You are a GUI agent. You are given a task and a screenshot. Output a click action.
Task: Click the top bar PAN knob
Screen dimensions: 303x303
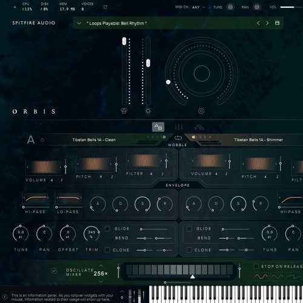[256, 7]
